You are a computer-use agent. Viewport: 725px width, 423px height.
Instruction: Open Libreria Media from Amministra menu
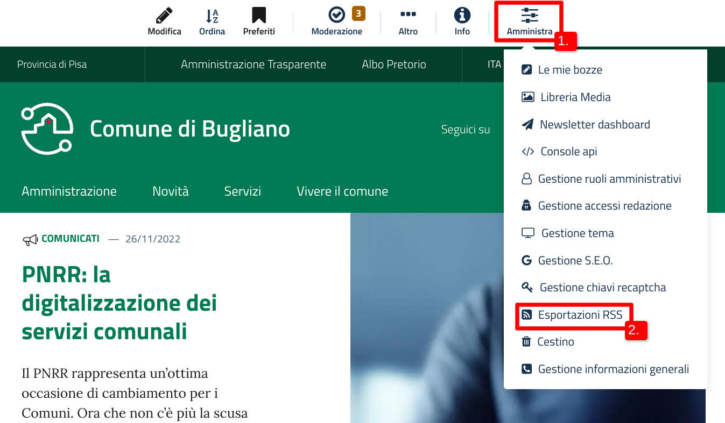(x=575, y=97)
